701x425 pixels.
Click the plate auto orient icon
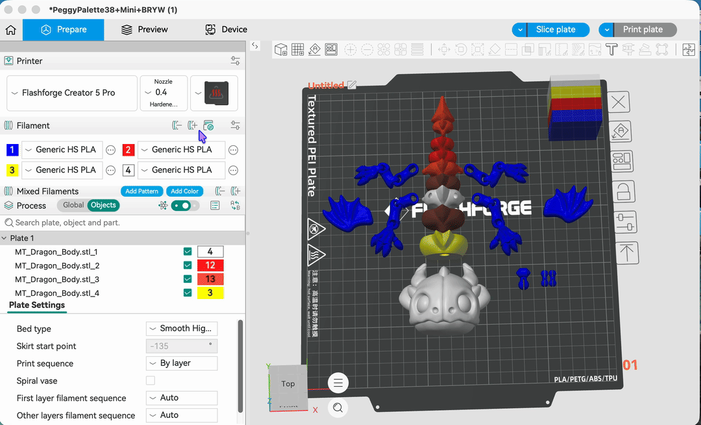[621, 131]
